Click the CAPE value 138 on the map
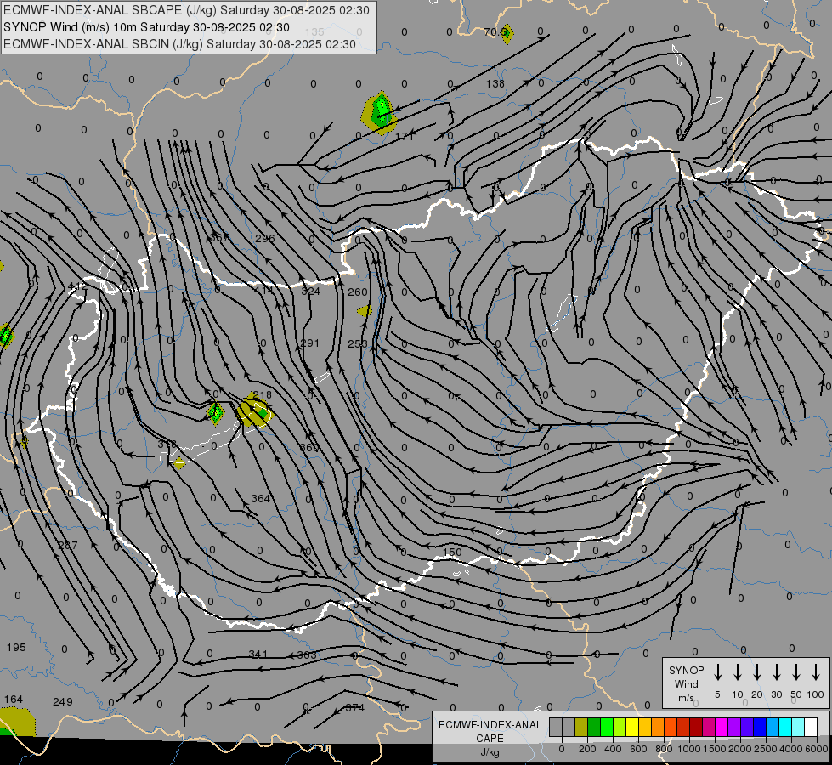 click(495, 84)
